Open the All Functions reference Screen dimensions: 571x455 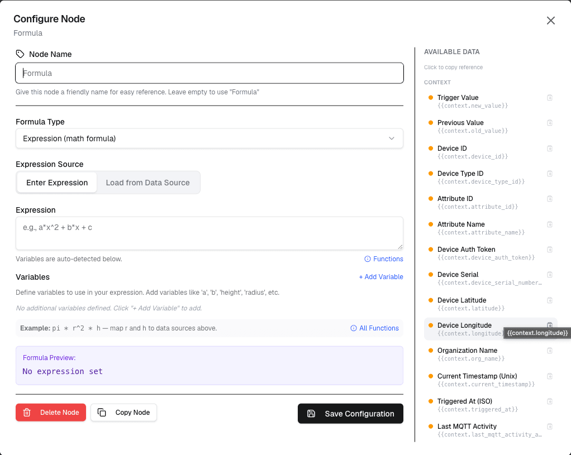[375, 328]
